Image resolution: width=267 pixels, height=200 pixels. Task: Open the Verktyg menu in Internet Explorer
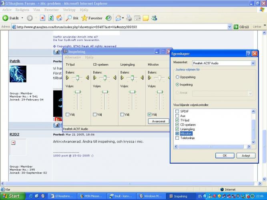(69, 9)
